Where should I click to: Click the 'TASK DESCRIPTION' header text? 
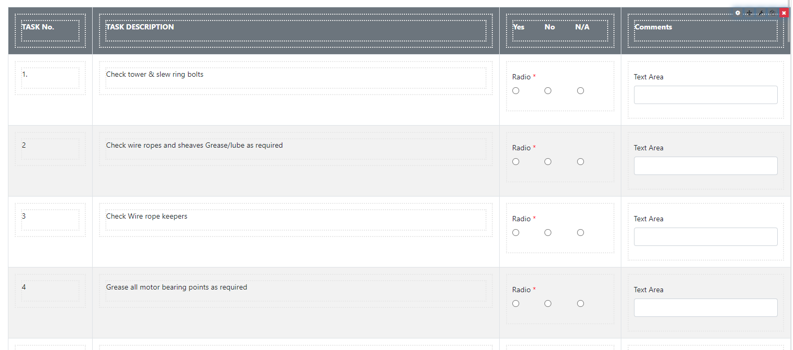pyautogui.click(x=140, y=27)
